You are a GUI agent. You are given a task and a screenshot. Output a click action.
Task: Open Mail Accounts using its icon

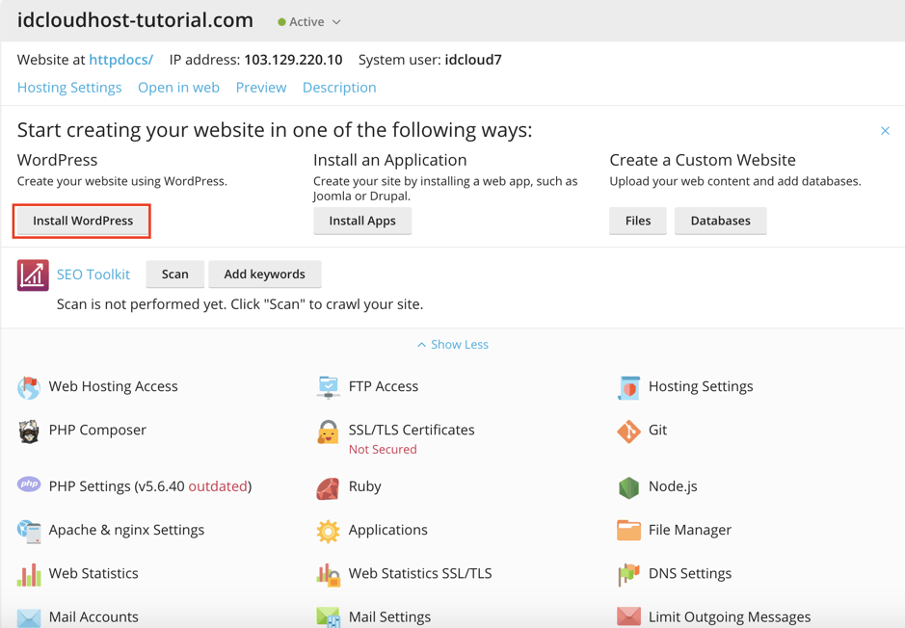28,616
